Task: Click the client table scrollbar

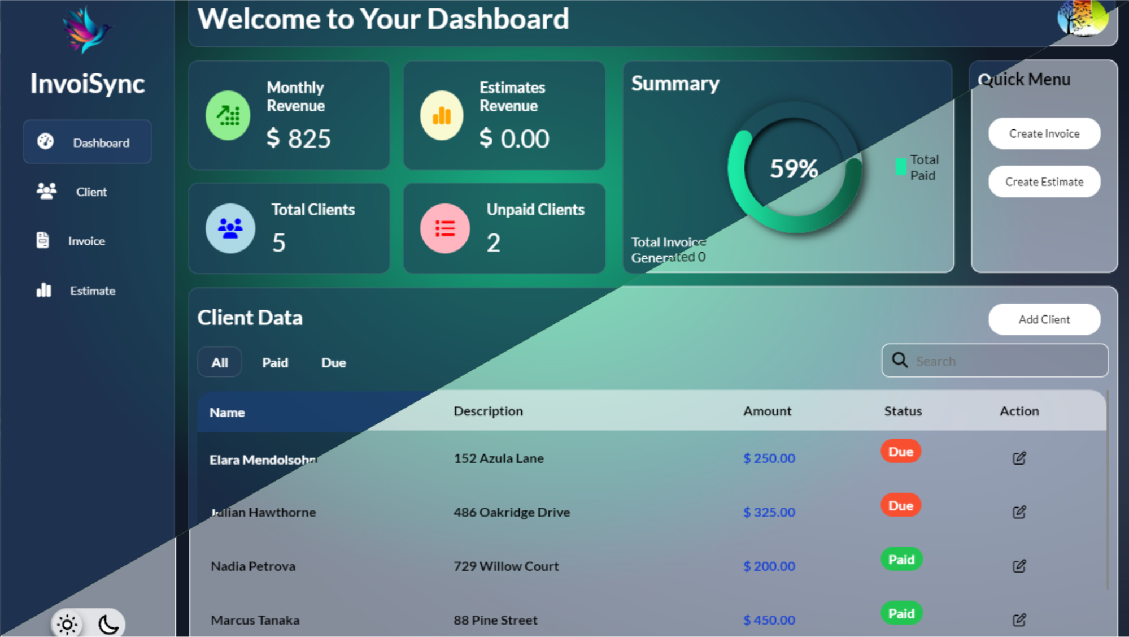Action: [x=1107, y=489]
